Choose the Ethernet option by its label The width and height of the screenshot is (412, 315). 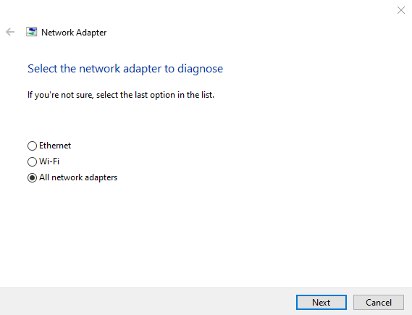pos(55,146)
